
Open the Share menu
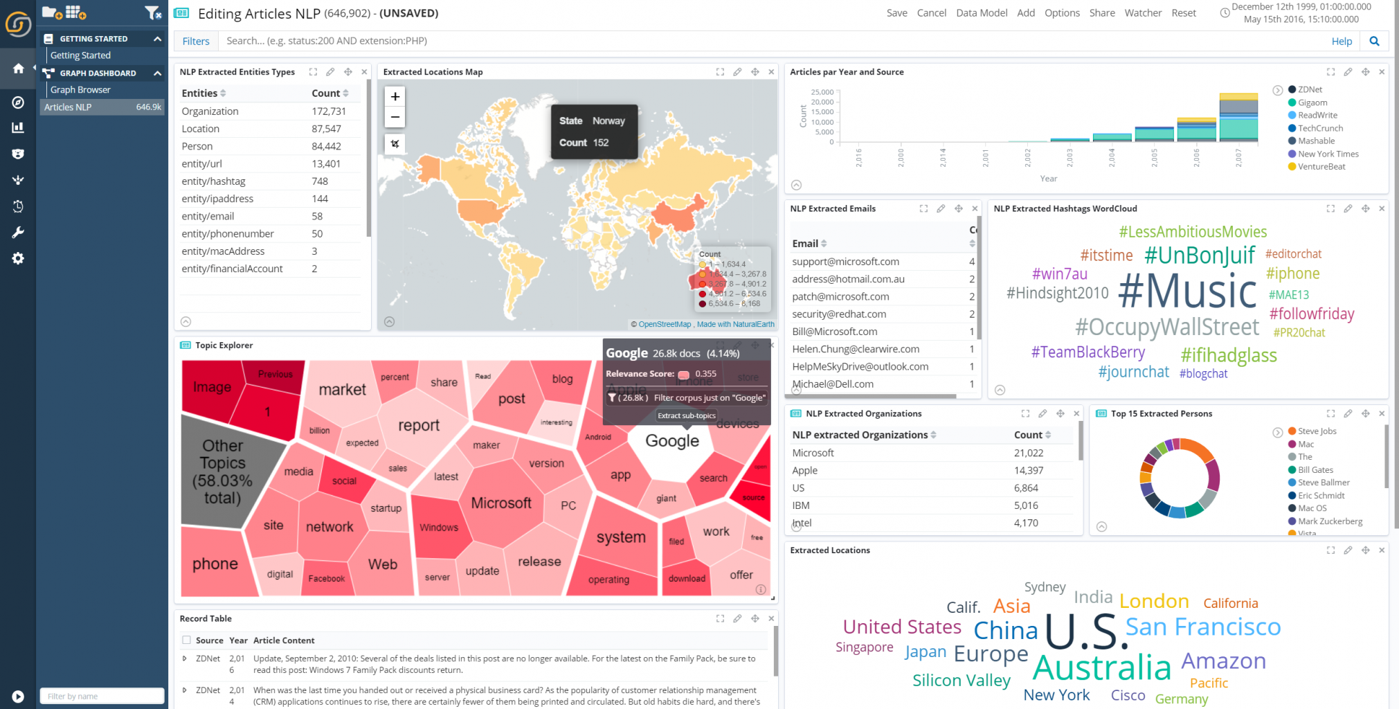pyautogui.click(x=1102, y=13)
